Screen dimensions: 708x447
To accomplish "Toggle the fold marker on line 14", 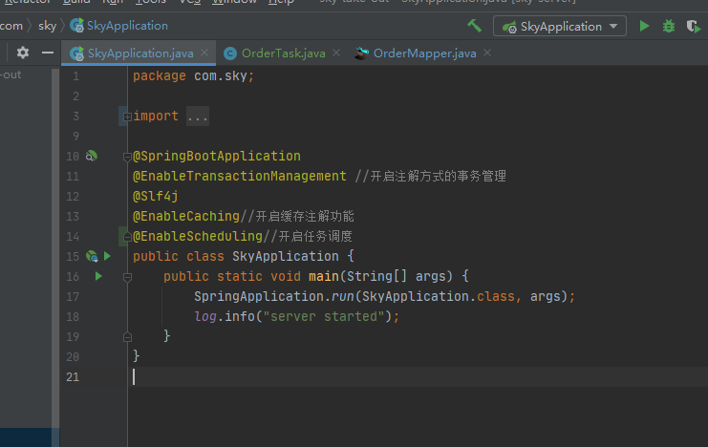I will (127, 237).
